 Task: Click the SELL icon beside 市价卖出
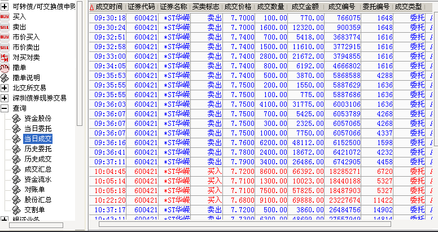point(5,47)
